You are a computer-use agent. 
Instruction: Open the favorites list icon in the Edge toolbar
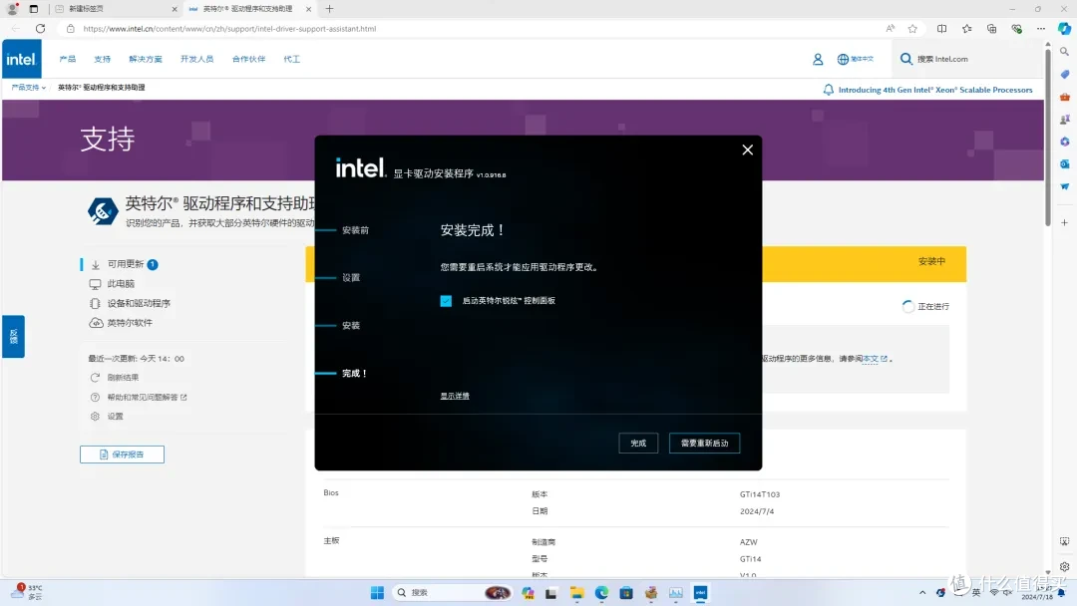966,29
